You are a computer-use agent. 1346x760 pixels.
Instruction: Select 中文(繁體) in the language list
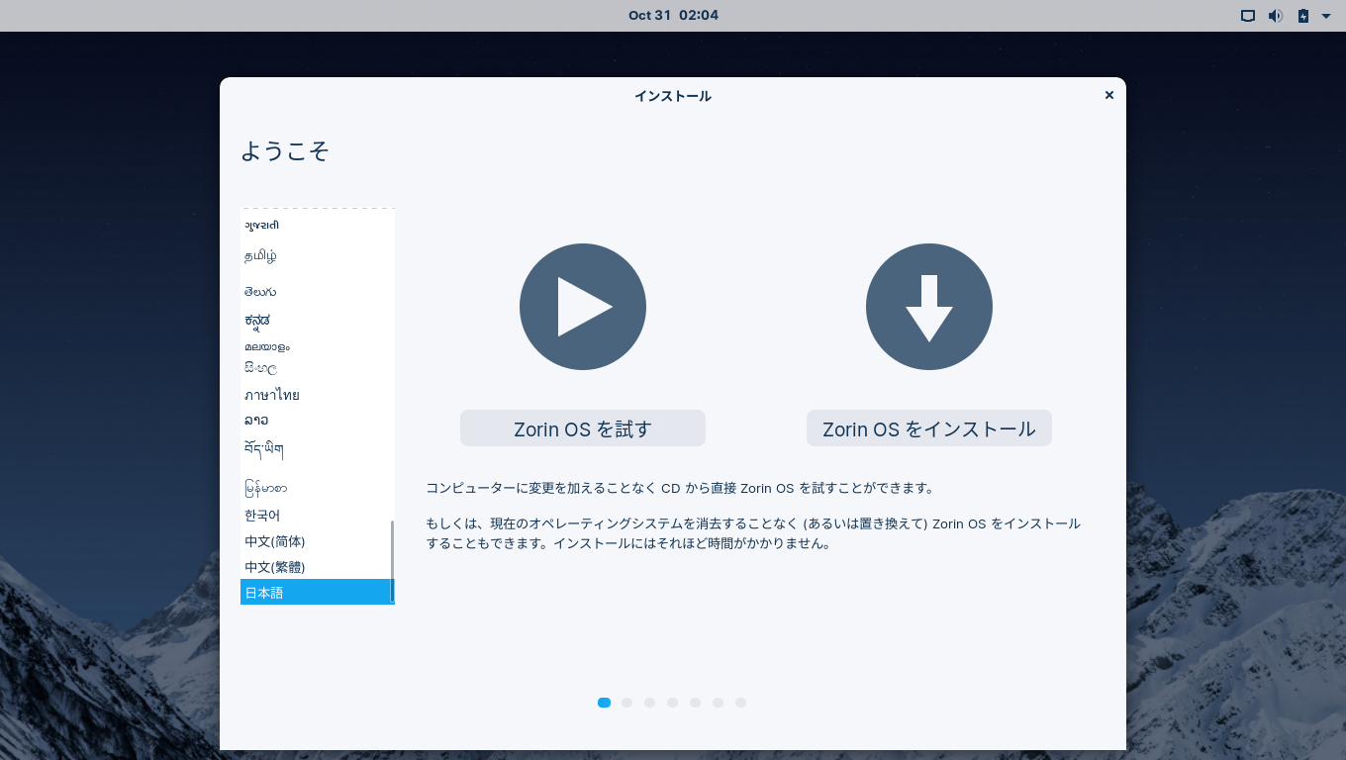click(x=317, y=567)
